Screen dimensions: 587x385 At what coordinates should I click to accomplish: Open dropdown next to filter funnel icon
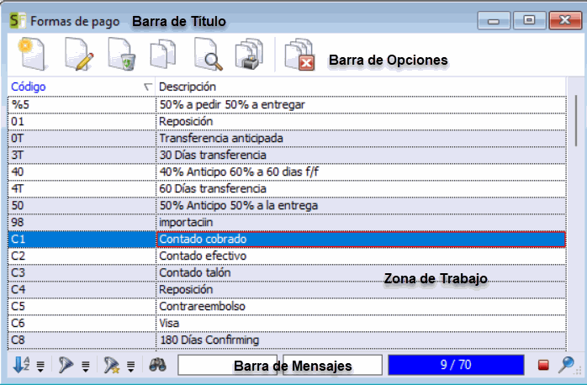pos(86,367)
